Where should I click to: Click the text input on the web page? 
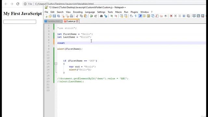coord(19,22)
